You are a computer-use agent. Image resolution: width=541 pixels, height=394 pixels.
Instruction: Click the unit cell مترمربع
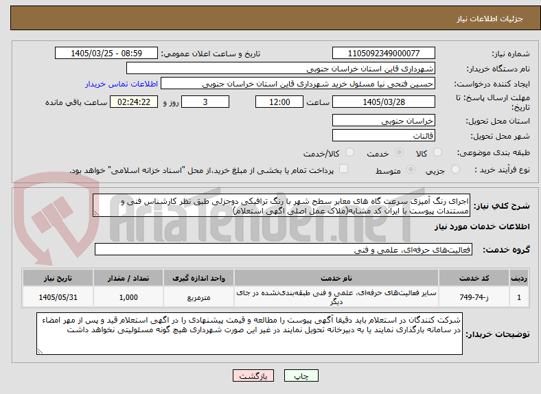[198, 297]
